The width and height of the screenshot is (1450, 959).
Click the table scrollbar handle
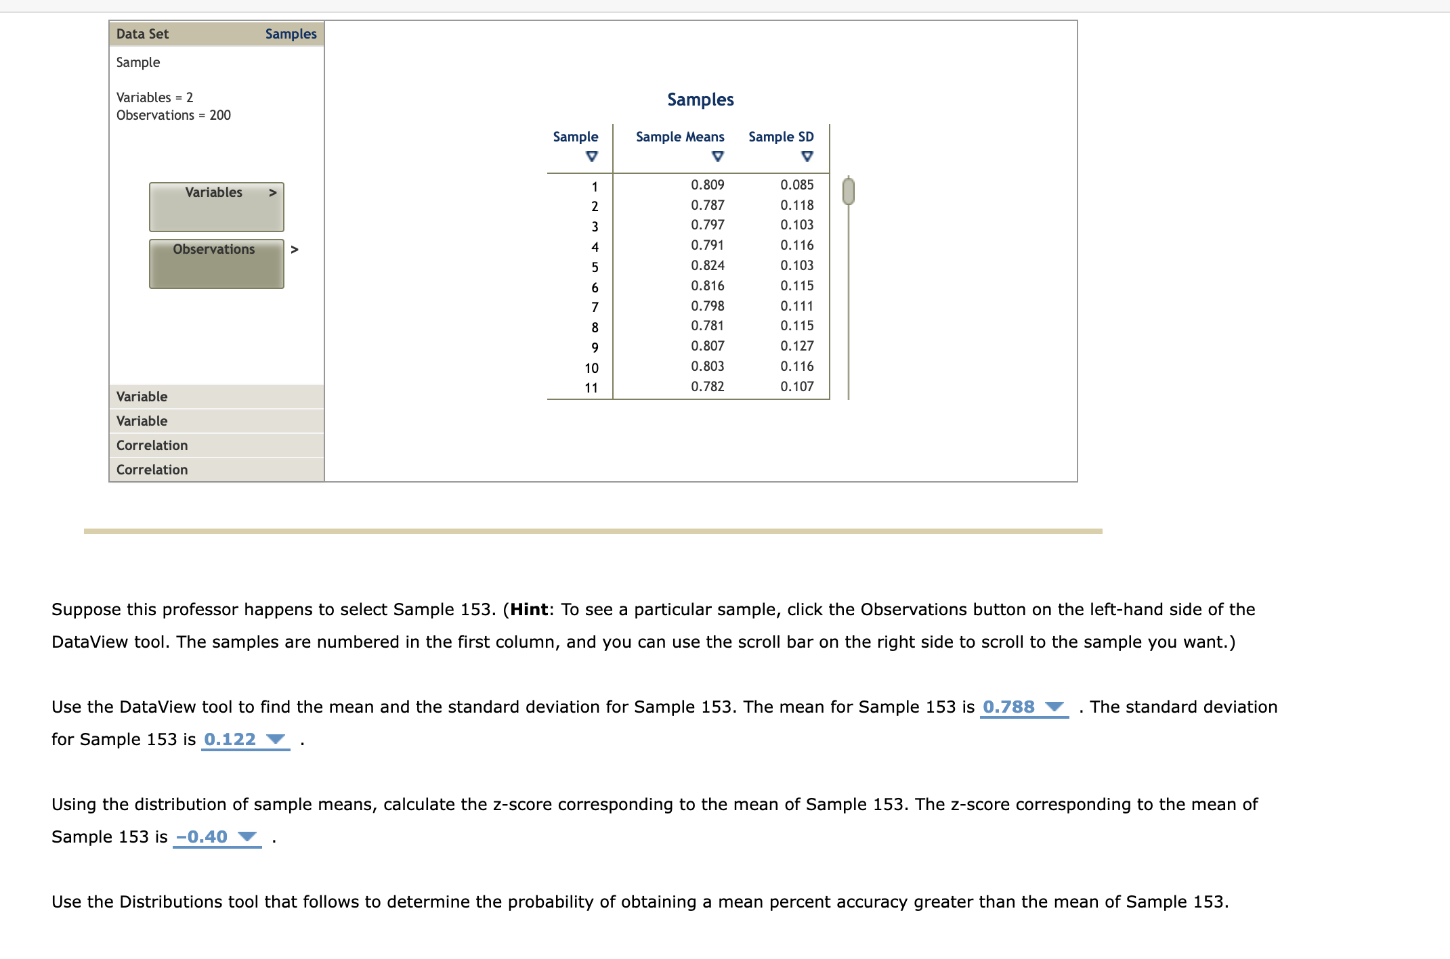(x=848, y=191)
